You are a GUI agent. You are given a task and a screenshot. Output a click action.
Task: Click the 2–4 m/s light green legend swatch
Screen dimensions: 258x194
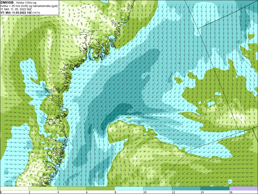[x=43, y=188]
